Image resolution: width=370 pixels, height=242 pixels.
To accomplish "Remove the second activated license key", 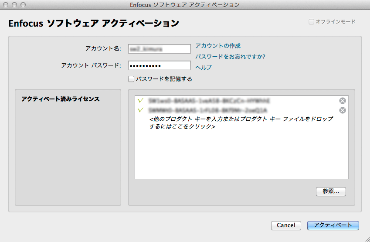I will pyautogui.click(x=343, y=110).
